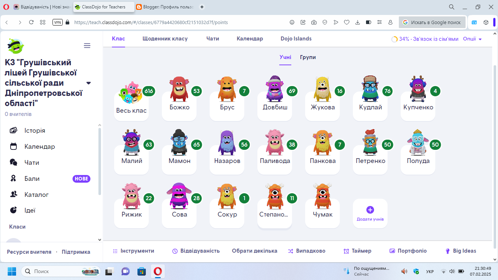
Task: Open the Ресурси вчителя link
Action: coord(29,252)
